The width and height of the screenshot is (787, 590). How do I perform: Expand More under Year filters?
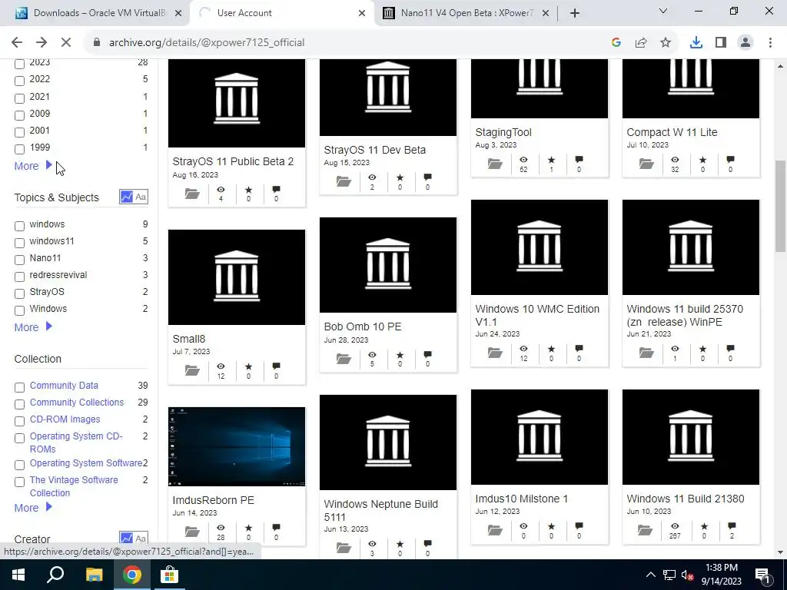pos(33,166)
